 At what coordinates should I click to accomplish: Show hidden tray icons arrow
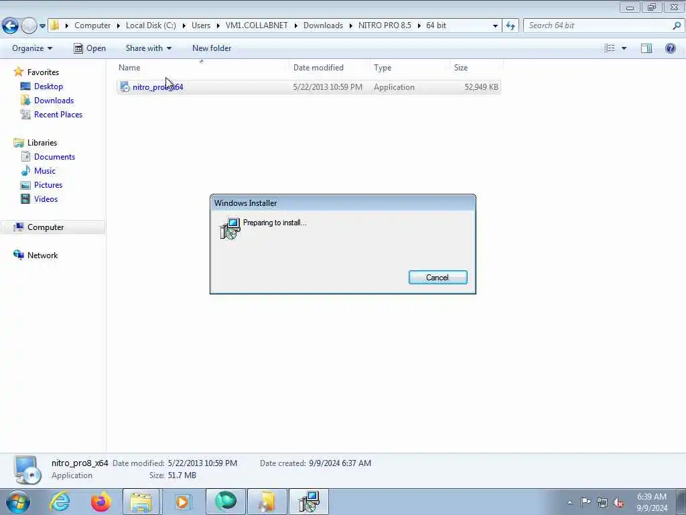click(569, 502)
